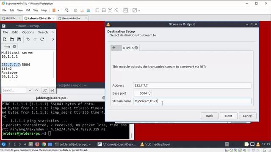Click the terminal prompt area after jolders@jolders-pc:~$

point(50,133)
